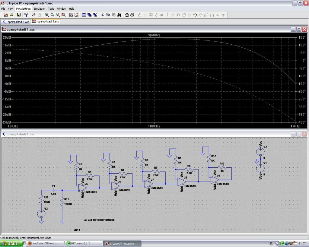Click the zoom to fit icon
This screenshot has width=309, height=247.
(x=63, y=15)
